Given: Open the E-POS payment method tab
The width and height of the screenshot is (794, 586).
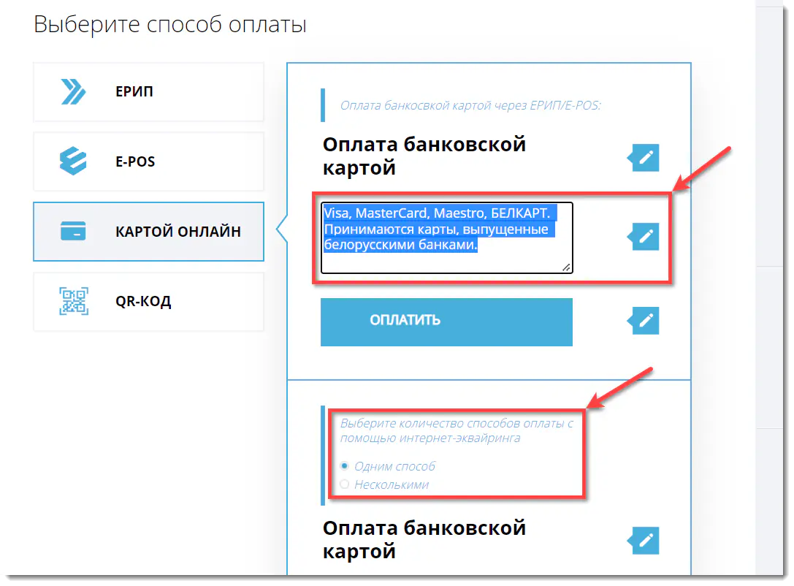Looking at the screenshot, I should coord(148,161).
